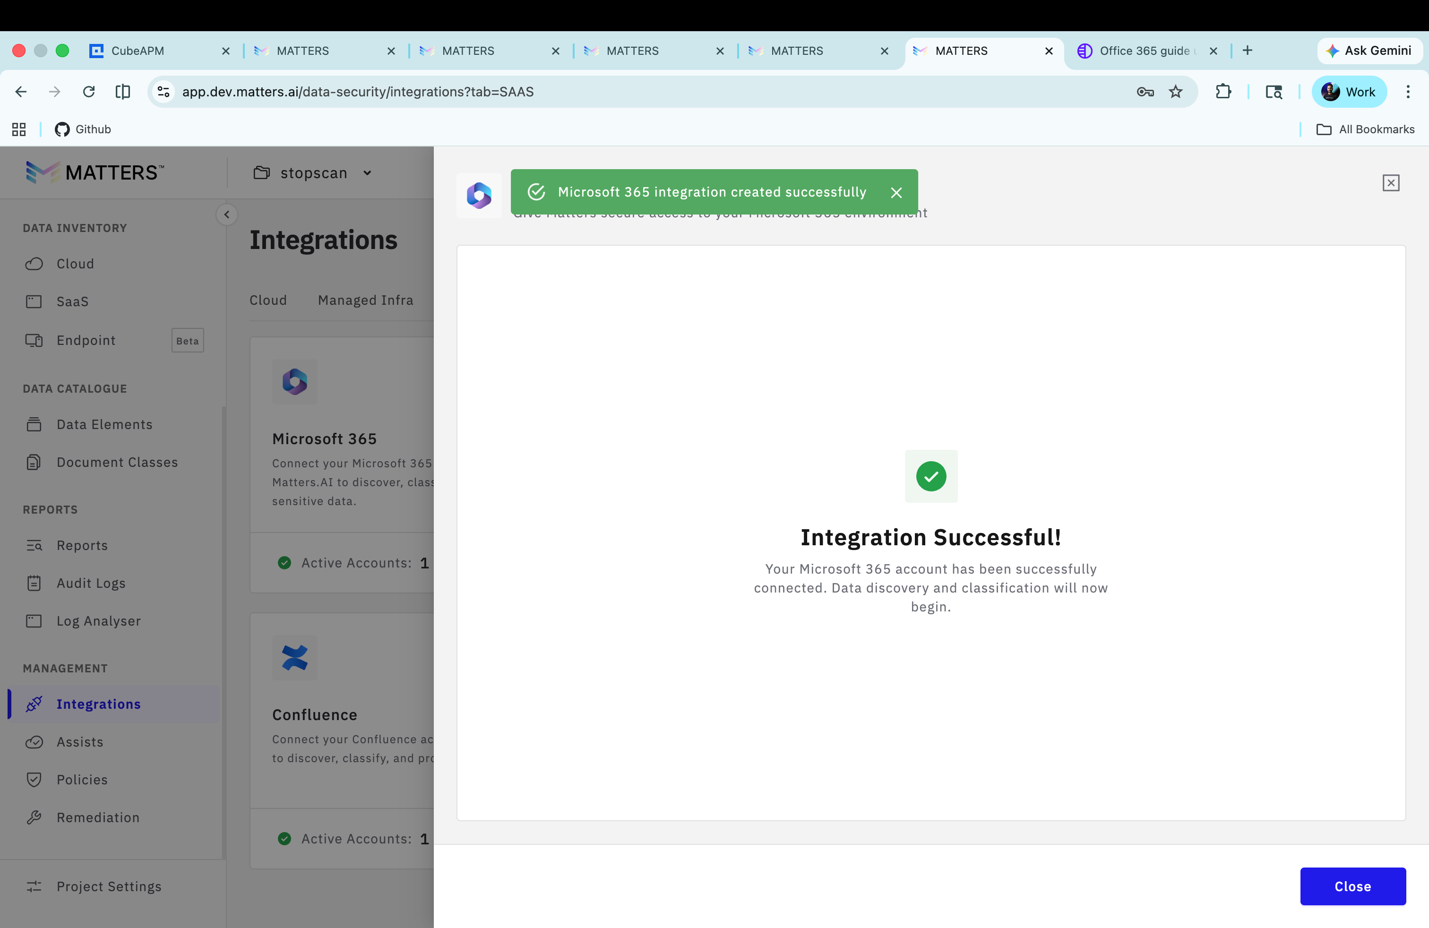Click the Data Elements stack icon
The width and height of the screenshot is (1429, 928).
pyautogui.click(x=34, y=424)
